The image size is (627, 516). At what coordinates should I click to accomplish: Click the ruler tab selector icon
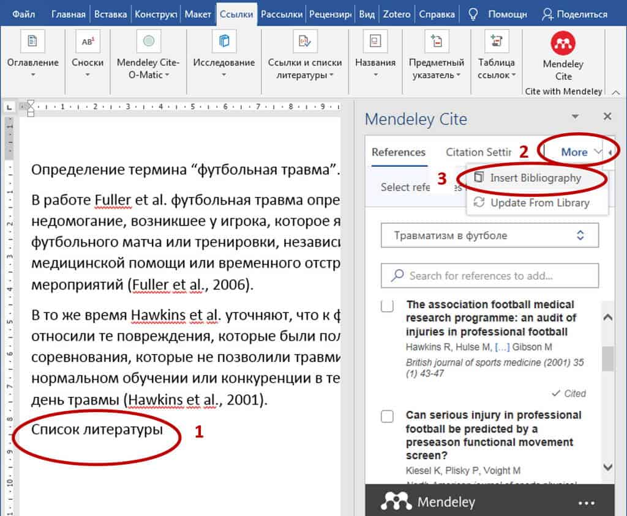[10, 107]
